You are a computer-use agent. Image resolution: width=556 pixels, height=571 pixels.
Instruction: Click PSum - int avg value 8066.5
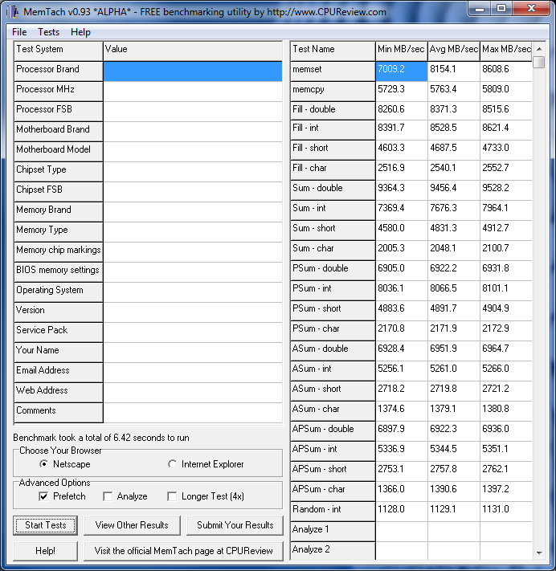pyautogui.click(x=454, y=290)
